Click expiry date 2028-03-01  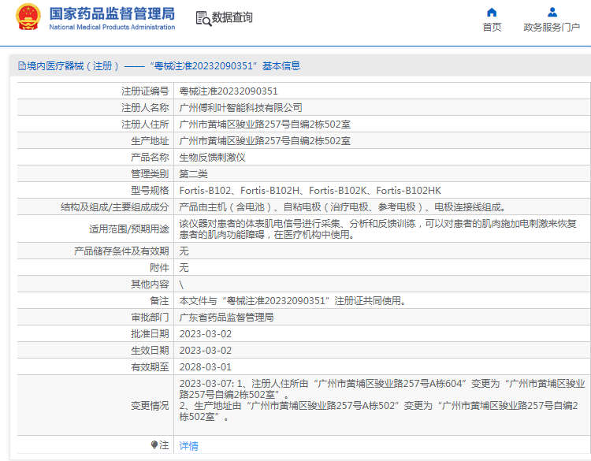click(206, 367)
